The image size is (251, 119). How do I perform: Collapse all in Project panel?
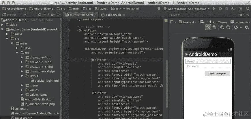coord(45,15)
